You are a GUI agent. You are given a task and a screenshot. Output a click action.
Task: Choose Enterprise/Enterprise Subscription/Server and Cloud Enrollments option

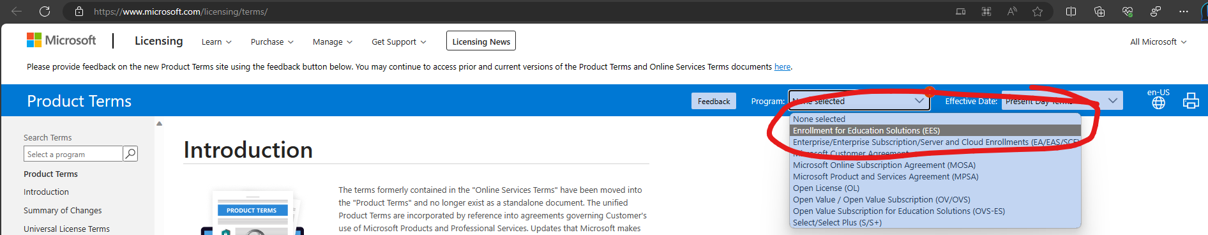935,142
